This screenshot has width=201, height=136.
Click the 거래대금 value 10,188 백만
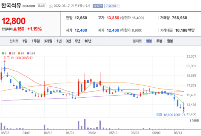[x=185, y=30]
